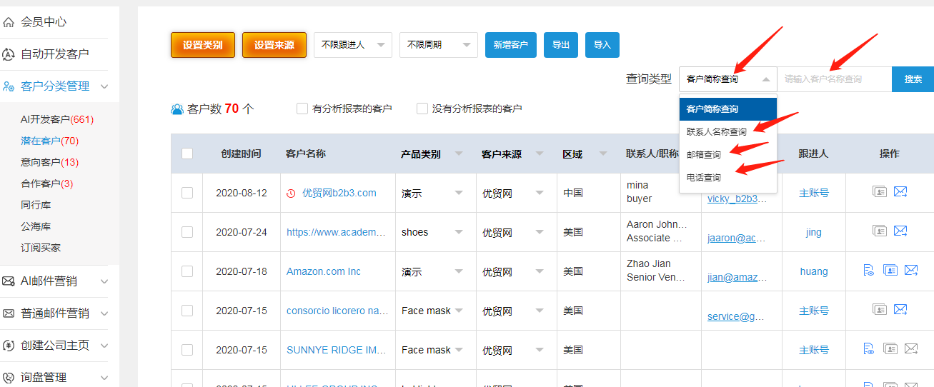934x387 pixels.
Task: Check the box for SUNNYE RIDGE row
Action: point(187,350)
